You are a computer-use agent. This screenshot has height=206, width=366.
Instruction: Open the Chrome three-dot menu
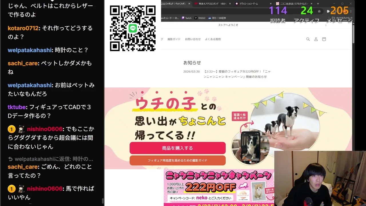(351, 11)
